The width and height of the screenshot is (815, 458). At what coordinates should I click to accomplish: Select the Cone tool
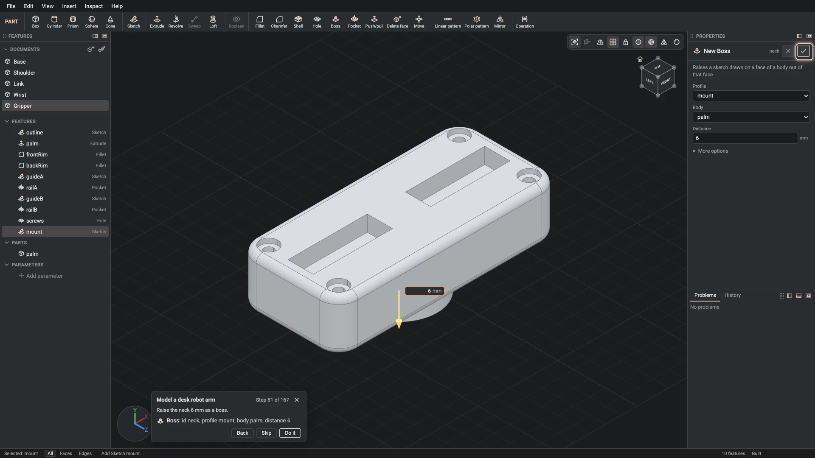[x=110, y=22]
